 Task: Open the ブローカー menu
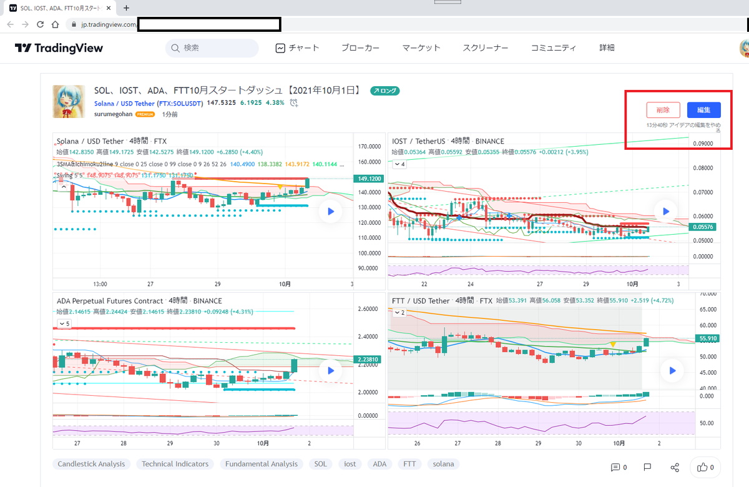(x=360, y=48)
